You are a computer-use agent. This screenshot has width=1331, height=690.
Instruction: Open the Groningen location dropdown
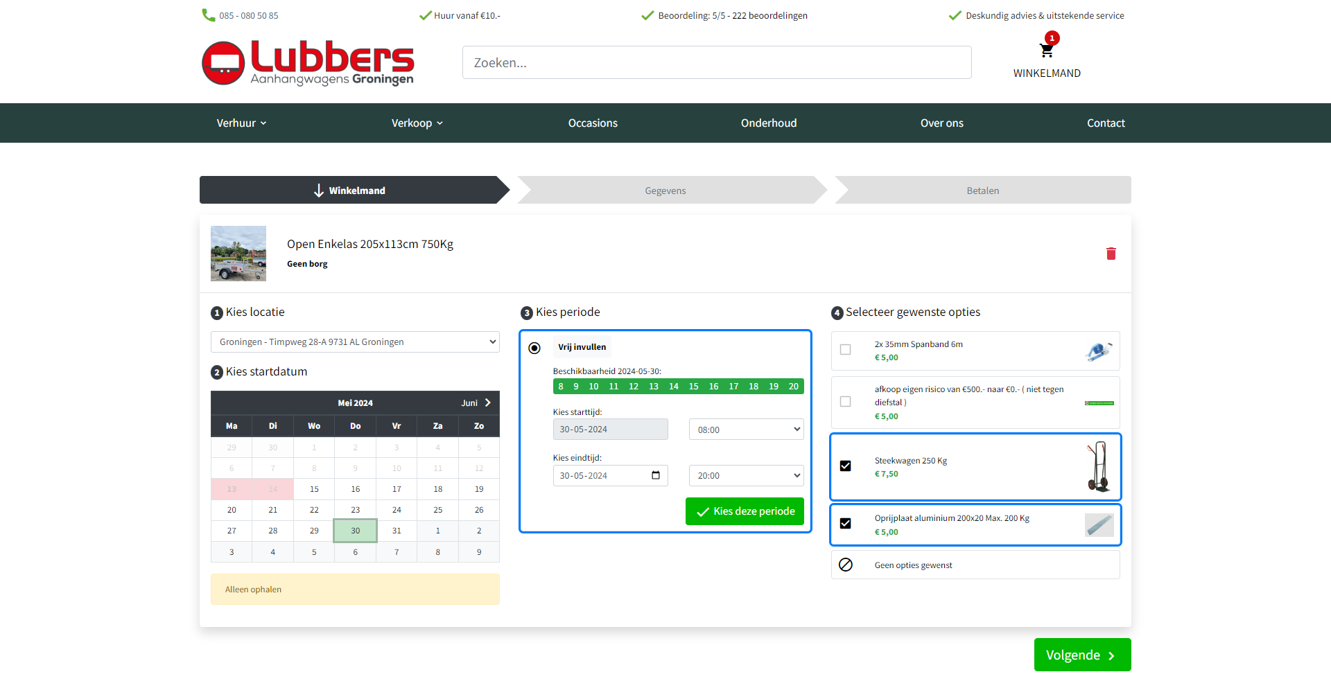pos(355,342)
